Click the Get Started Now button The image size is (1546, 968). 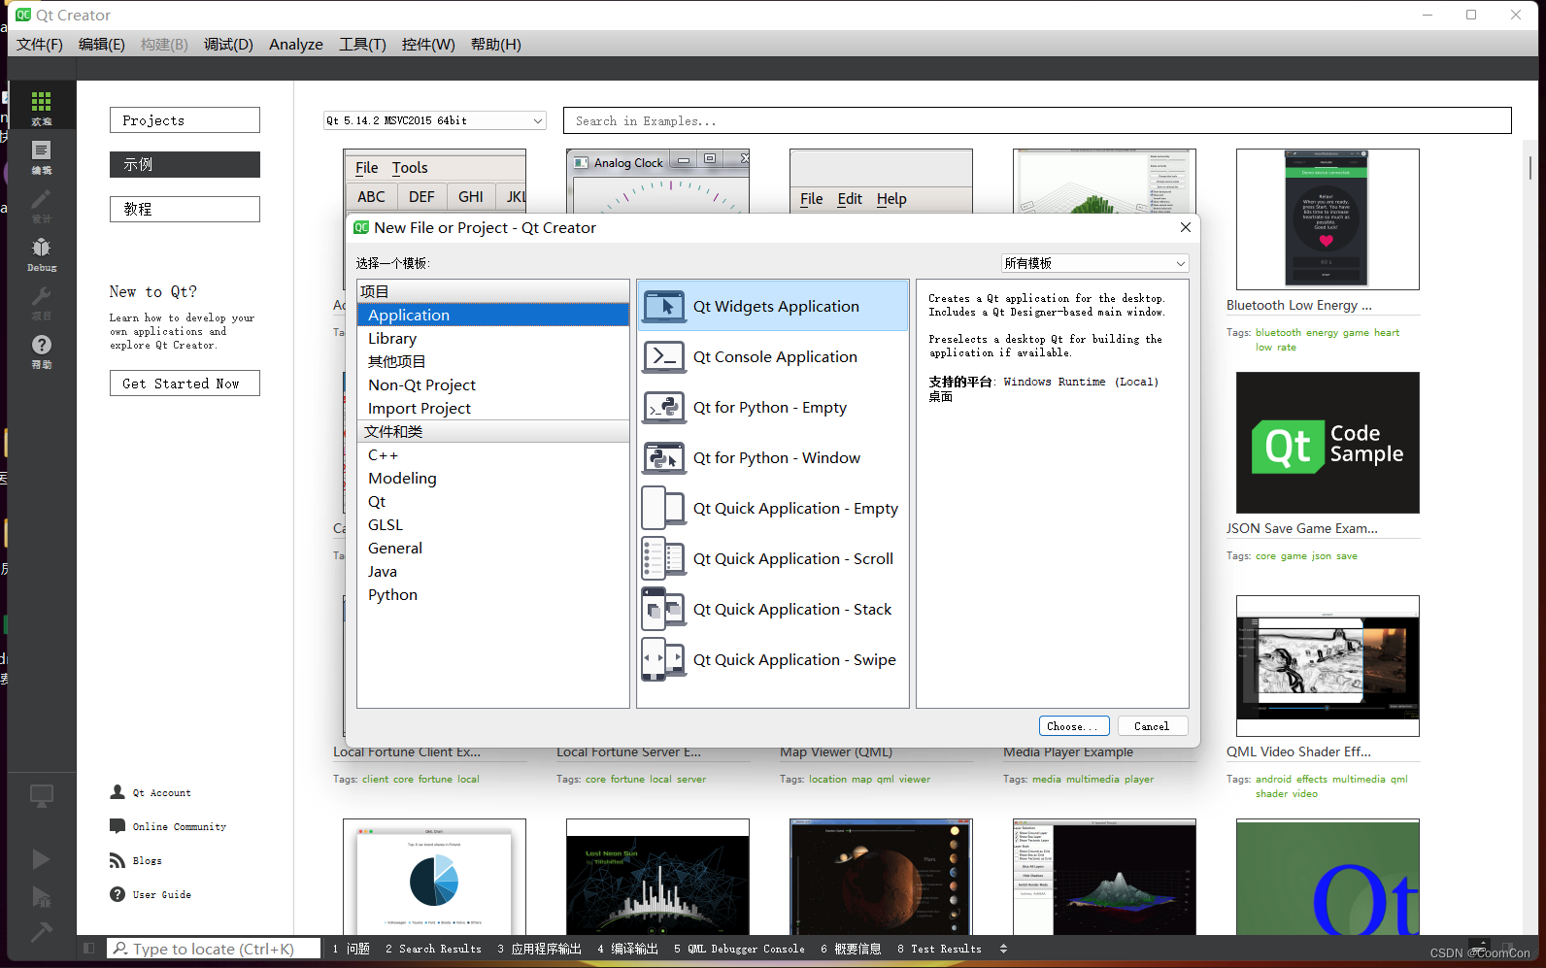[185, 384]
